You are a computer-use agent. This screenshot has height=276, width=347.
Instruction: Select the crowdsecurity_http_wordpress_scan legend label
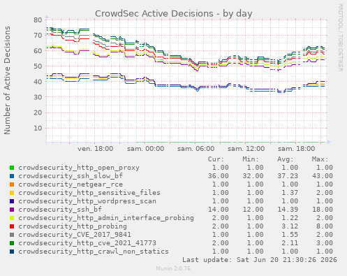[87, 201]
